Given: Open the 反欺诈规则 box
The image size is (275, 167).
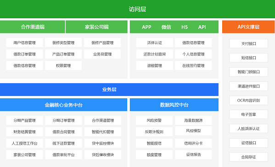Looking at the screenshot, I should tap(154, 132).
